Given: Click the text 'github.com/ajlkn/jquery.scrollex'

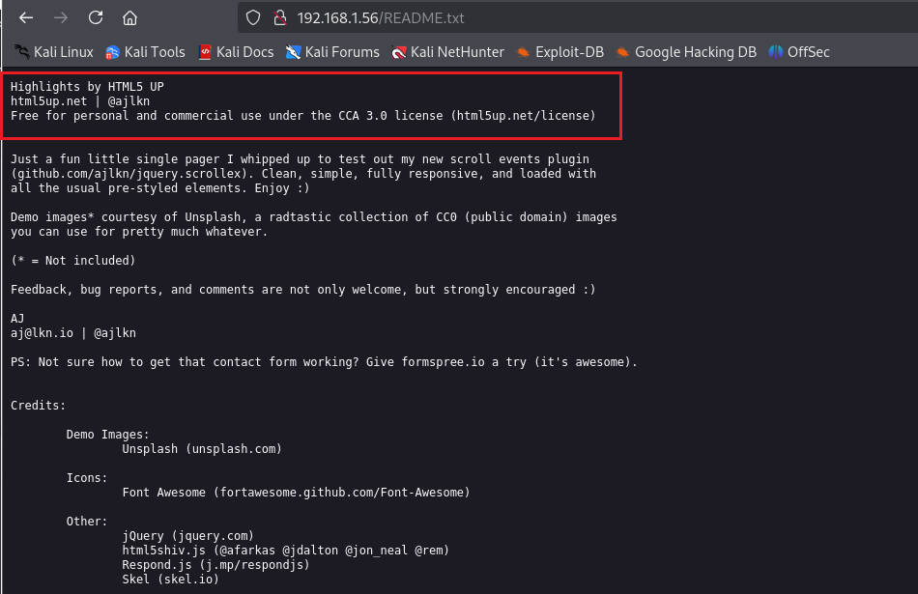Looking at the screenshot, I should point(129,174).
